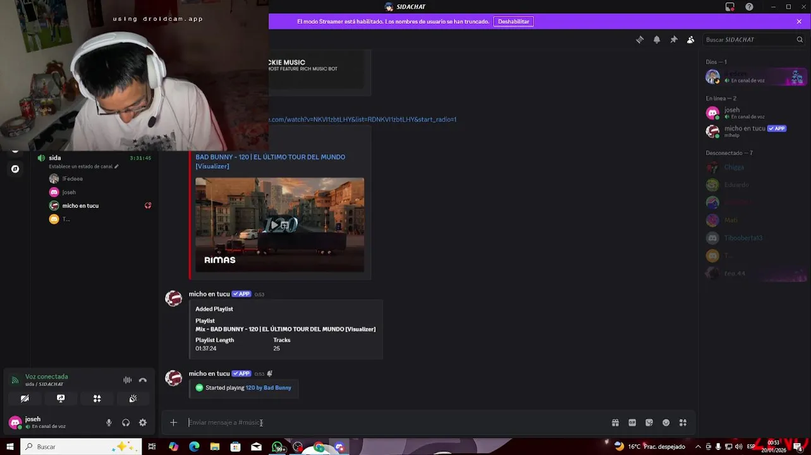Screen dimensions: 811x455
Task: Click the Deshabilitar button
Action: tap(513, 21)
